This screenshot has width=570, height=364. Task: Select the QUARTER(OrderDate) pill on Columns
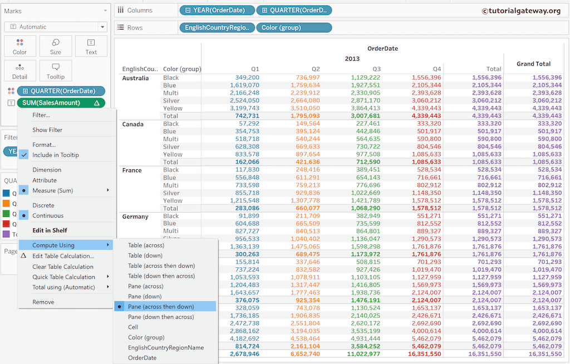pos(299,9)
